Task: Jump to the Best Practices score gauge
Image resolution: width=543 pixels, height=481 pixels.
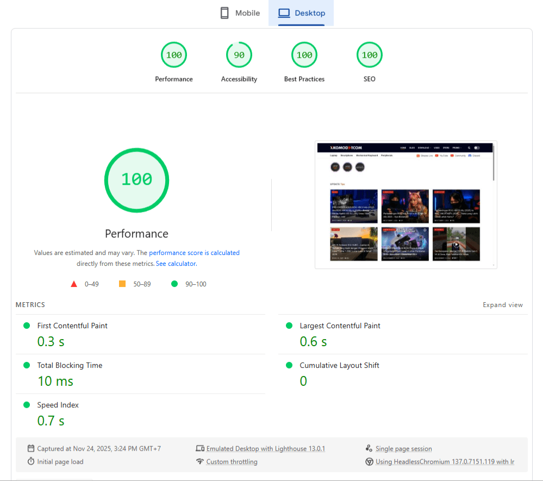Action: click(304, 55)
